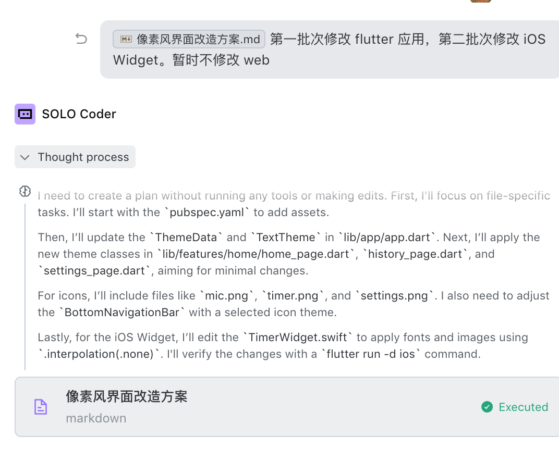This screenshot has height=449, width=559.
Task: Click the Executed status text
Action: (523, 407)
